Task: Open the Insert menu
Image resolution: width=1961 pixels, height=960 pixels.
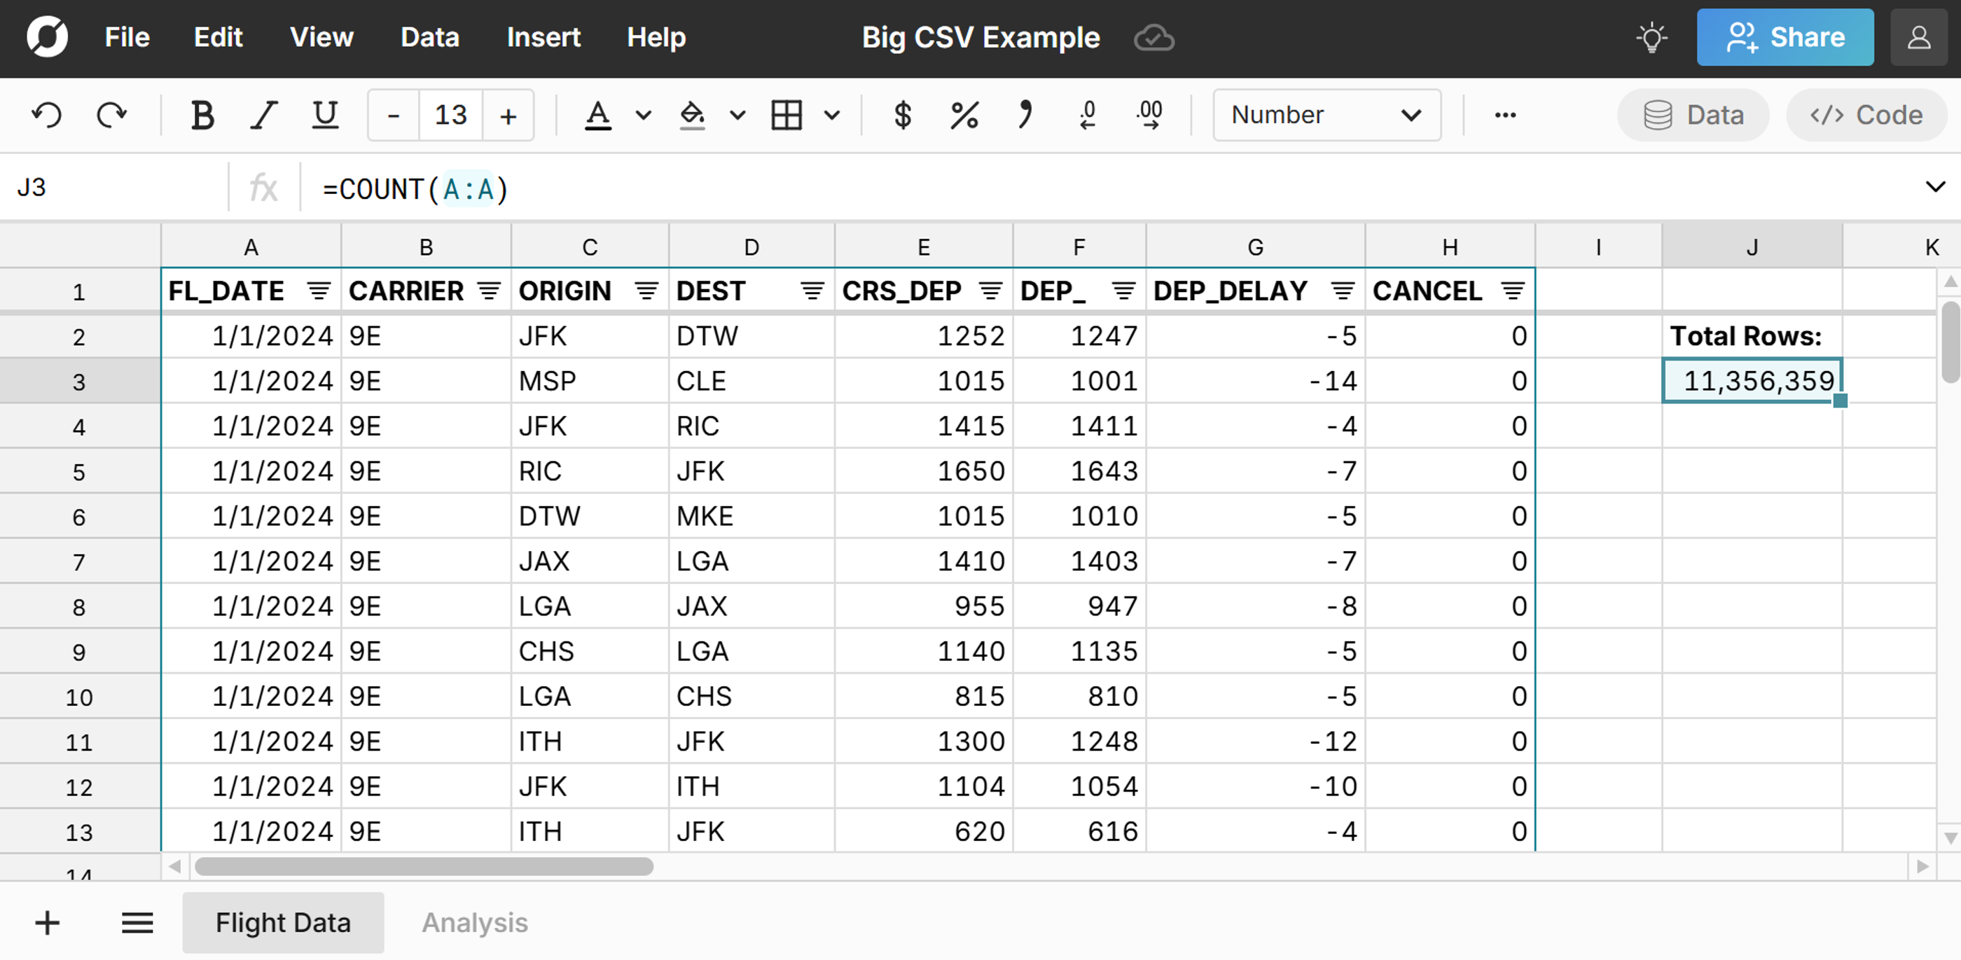Action: [543, 37]
